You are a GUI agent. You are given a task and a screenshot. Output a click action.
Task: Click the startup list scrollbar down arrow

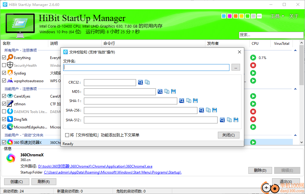click(301, 142)
